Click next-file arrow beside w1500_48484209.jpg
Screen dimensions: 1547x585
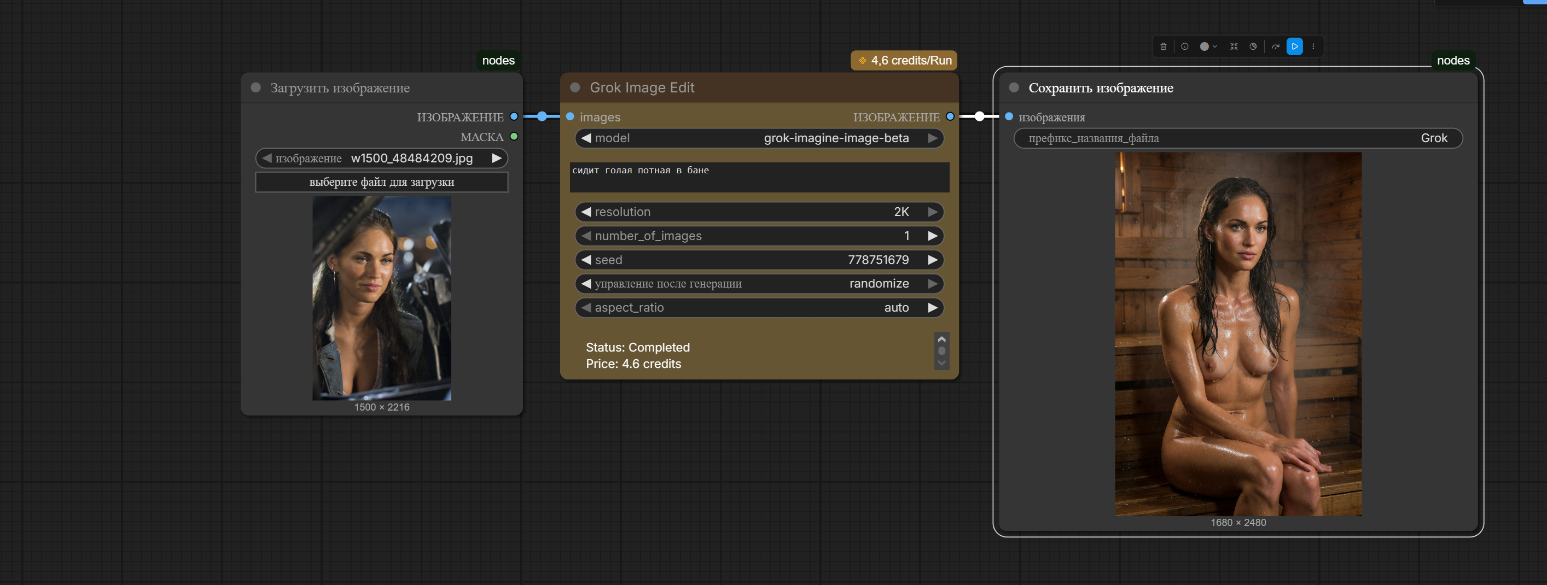(x=496, y=159)
